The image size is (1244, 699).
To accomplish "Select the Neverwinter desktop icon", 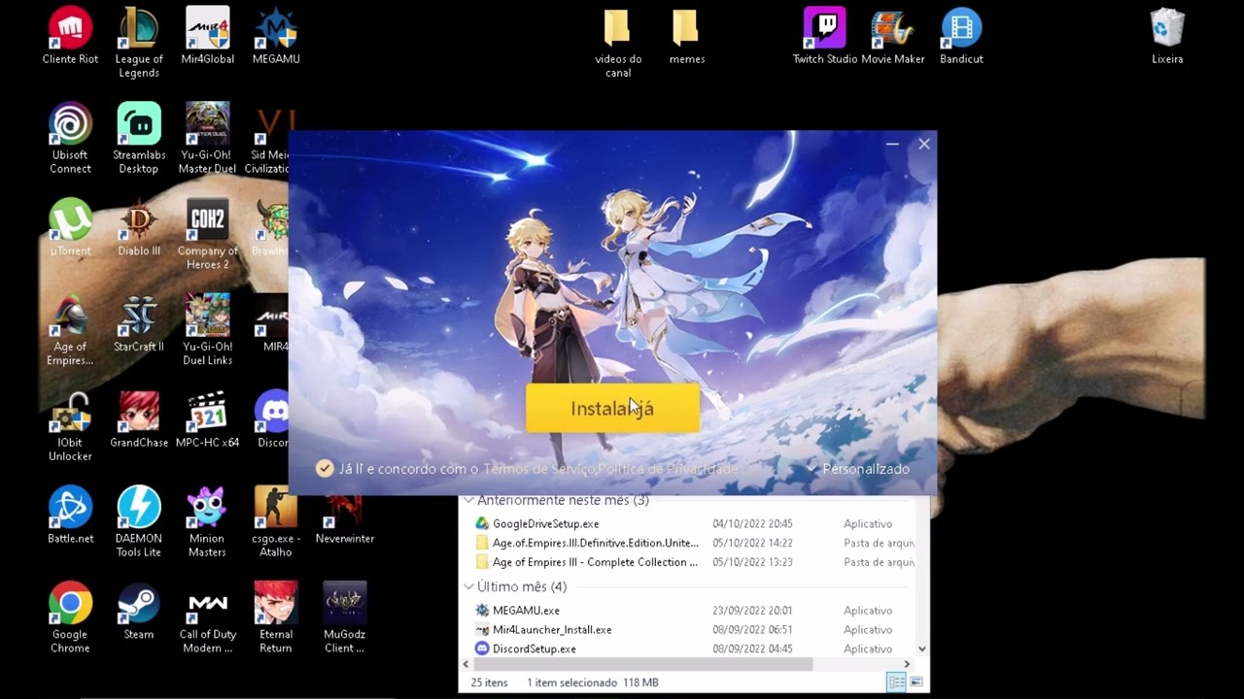I will click(x=344, y=516).
